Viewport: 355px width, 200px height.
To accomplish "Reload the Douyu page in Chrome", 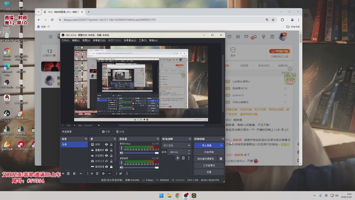I will (52, 20).
